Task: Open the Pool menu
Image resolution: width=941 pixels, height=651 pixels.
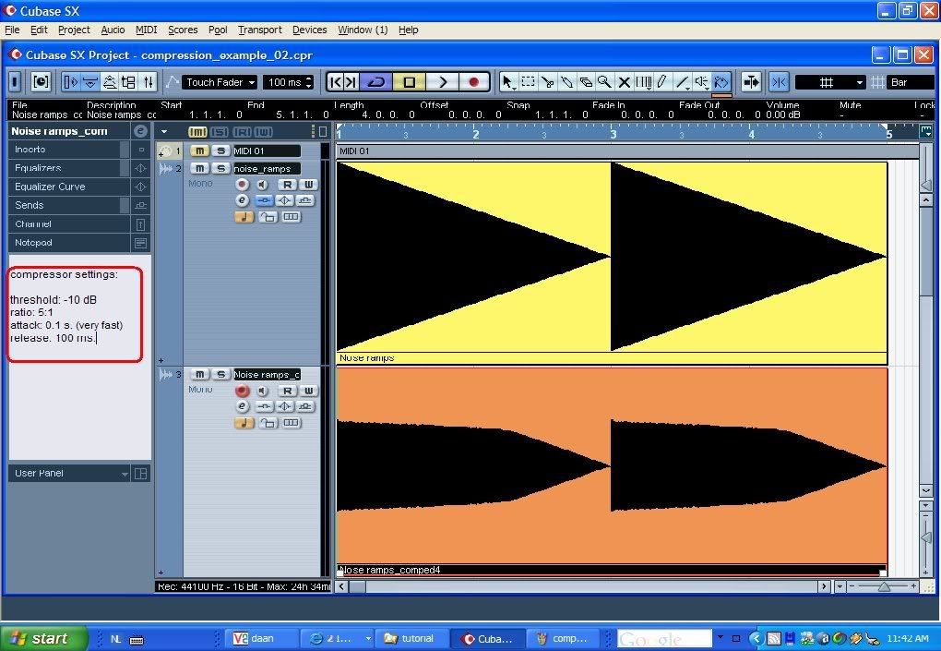Action: (x=218, y=30)
